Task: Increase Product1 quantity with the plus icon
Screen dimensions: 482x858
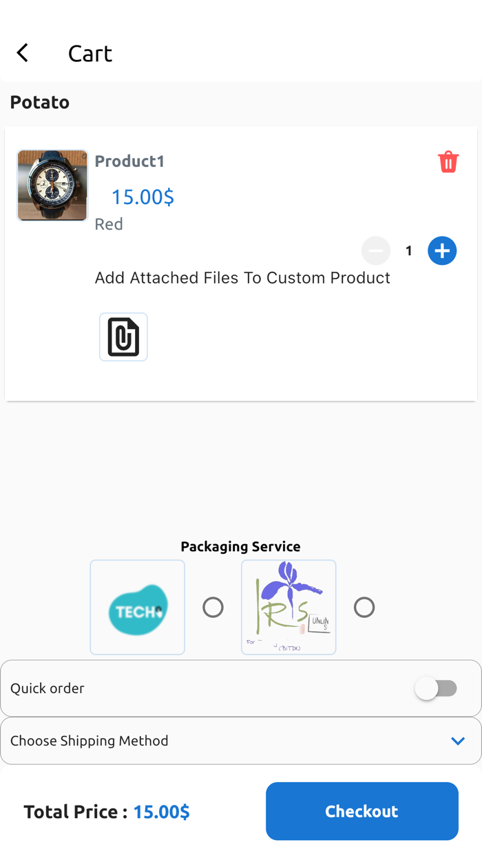Action: [x=442, y=250]
